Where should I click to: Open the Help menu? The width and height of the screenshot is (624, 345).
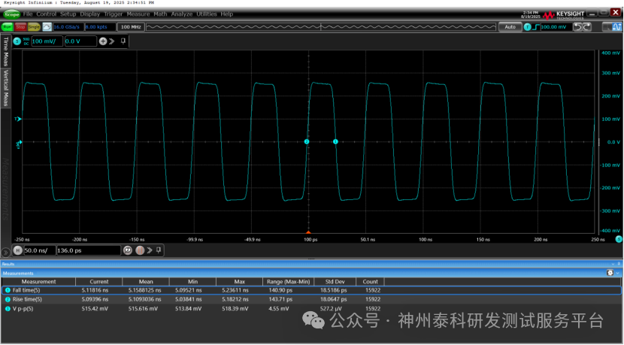[227, 14]
